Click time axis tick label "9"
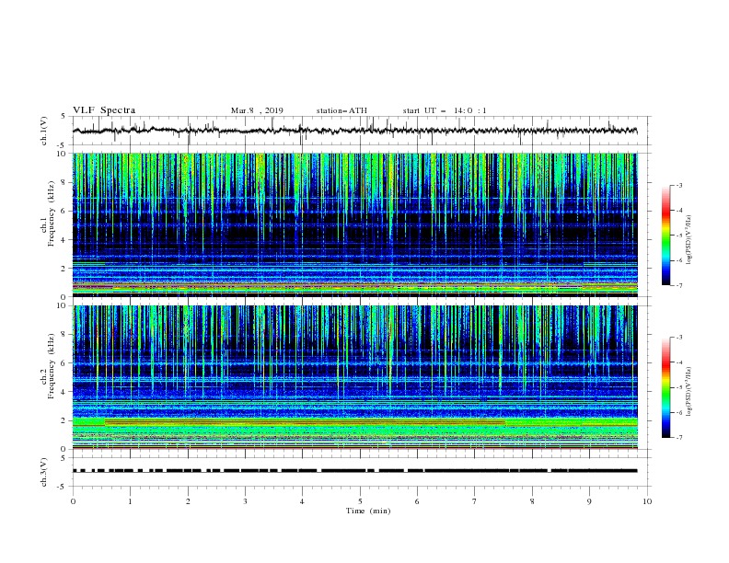729x563 pixels. 589,501
